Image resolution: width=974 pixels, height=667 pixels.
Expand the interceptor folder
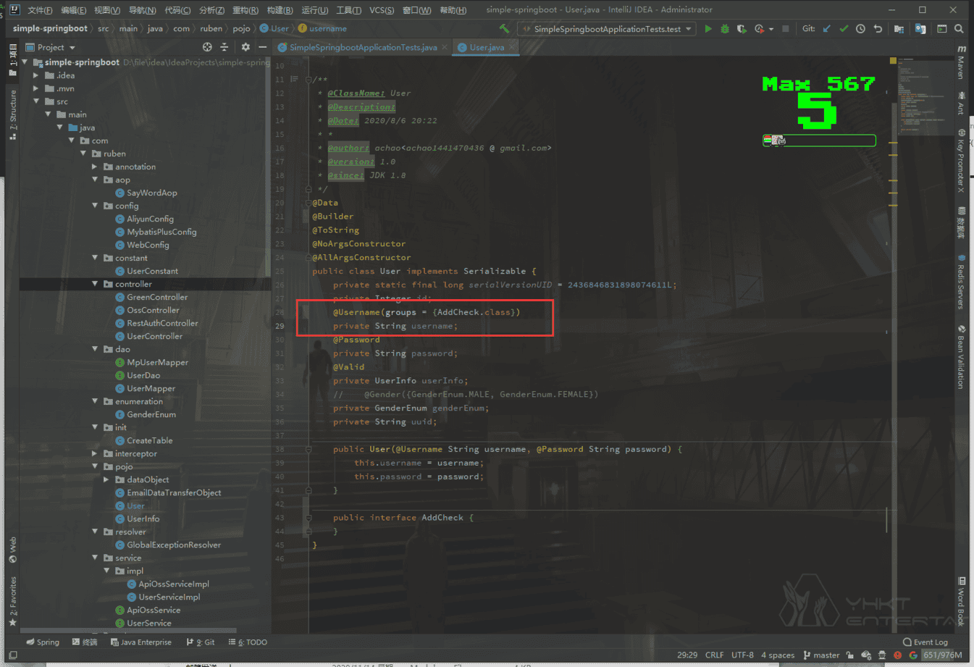tap(95, 453)
